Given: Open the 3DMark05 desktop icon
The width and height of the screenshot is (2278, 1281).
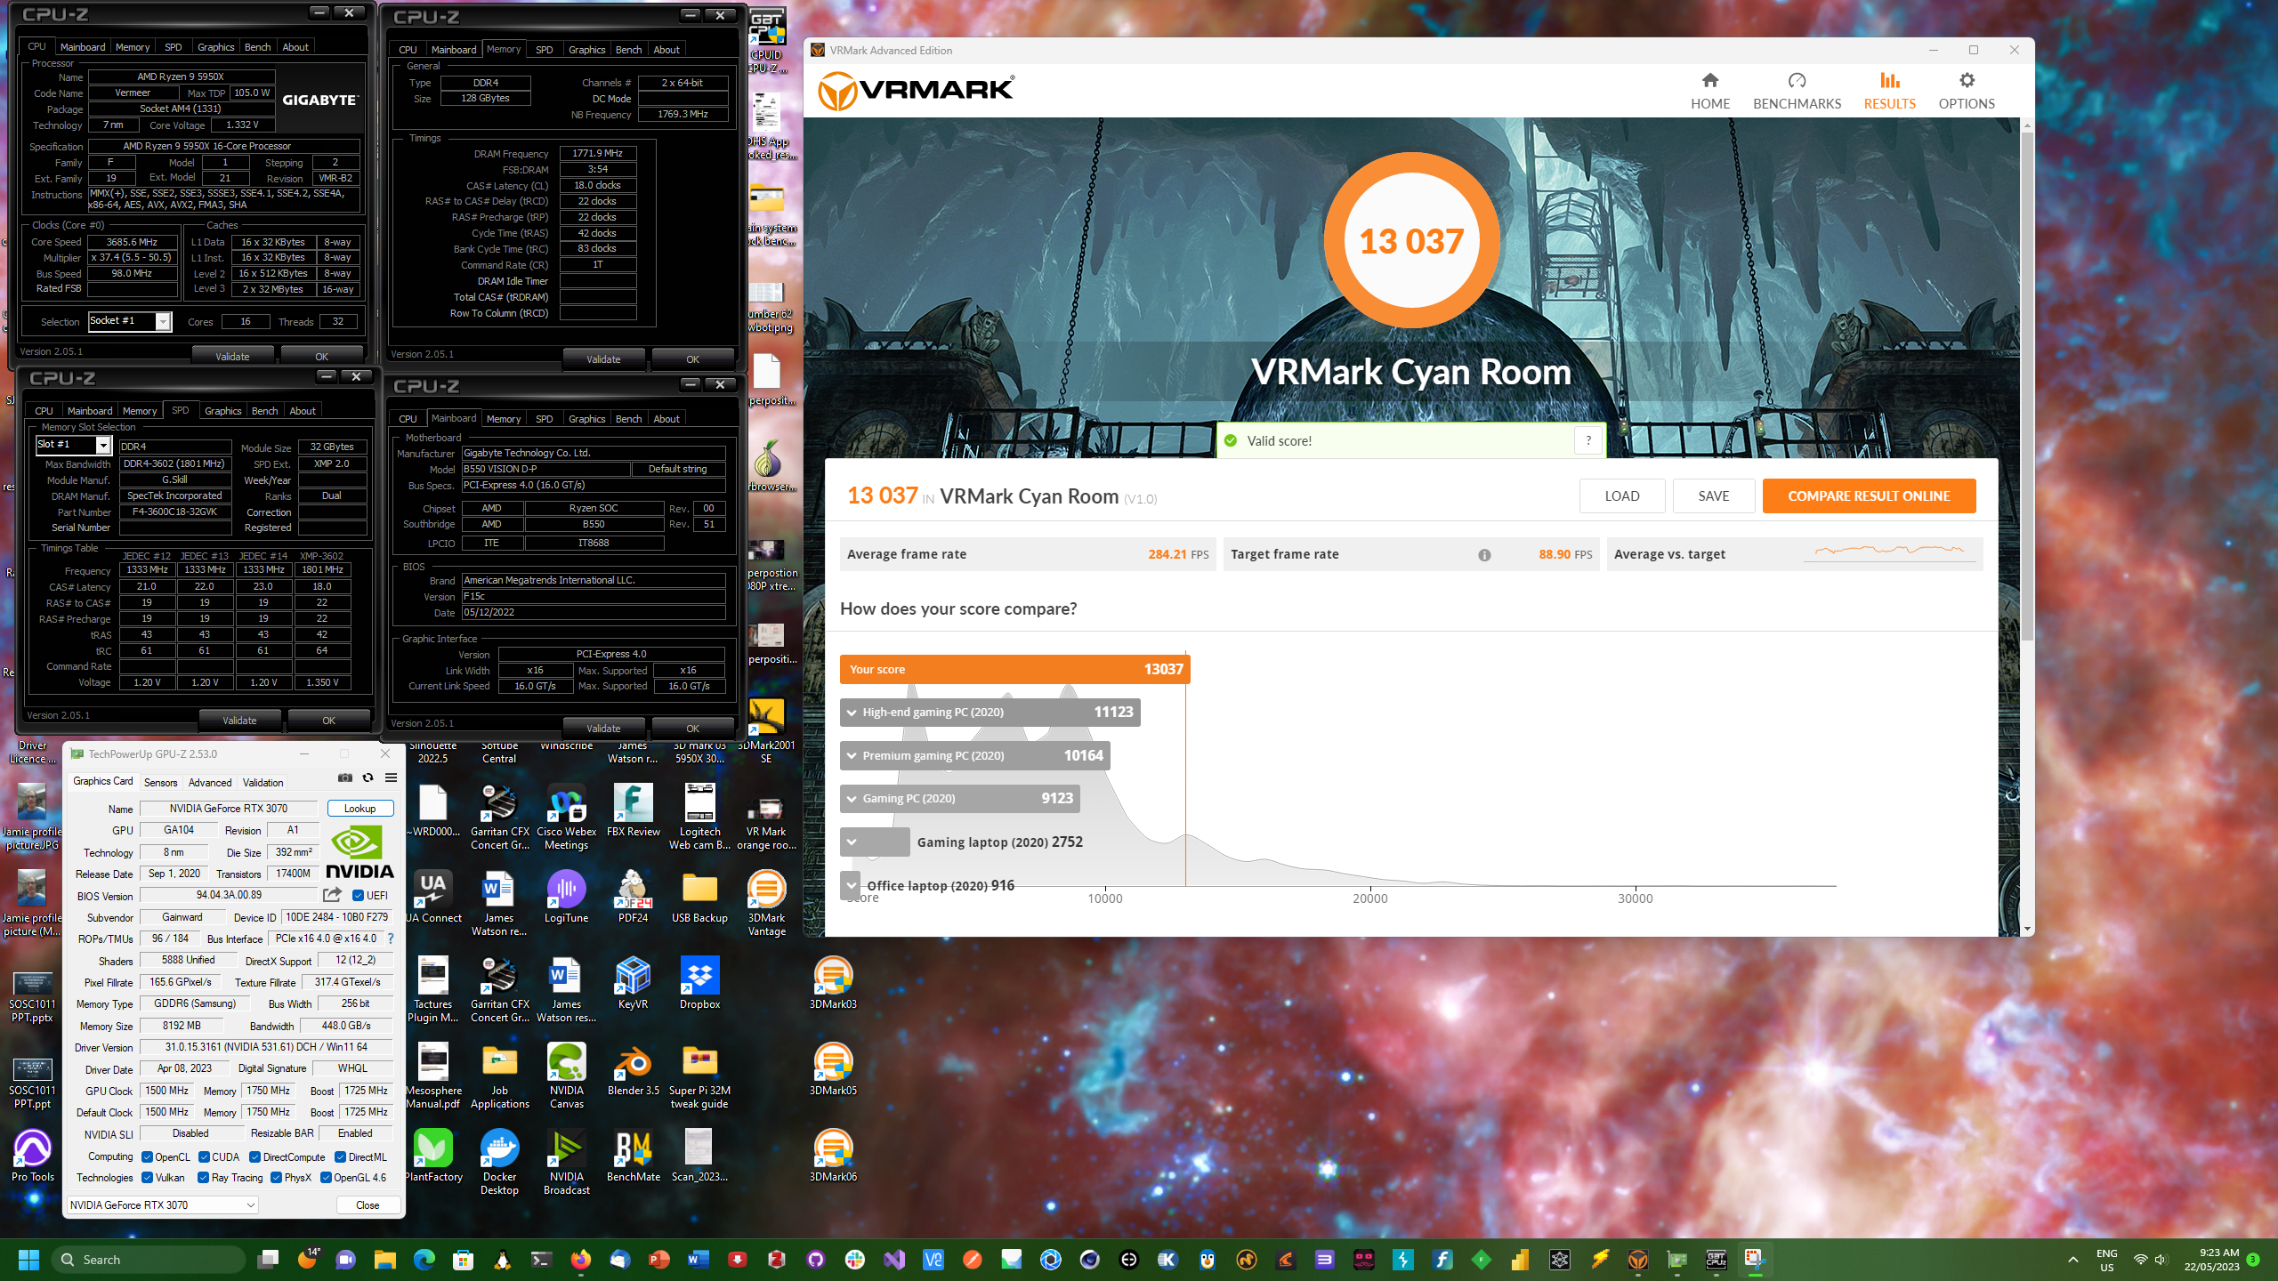Looking at the screenshot, I should pyautogui.click(x=833, y=1069).
